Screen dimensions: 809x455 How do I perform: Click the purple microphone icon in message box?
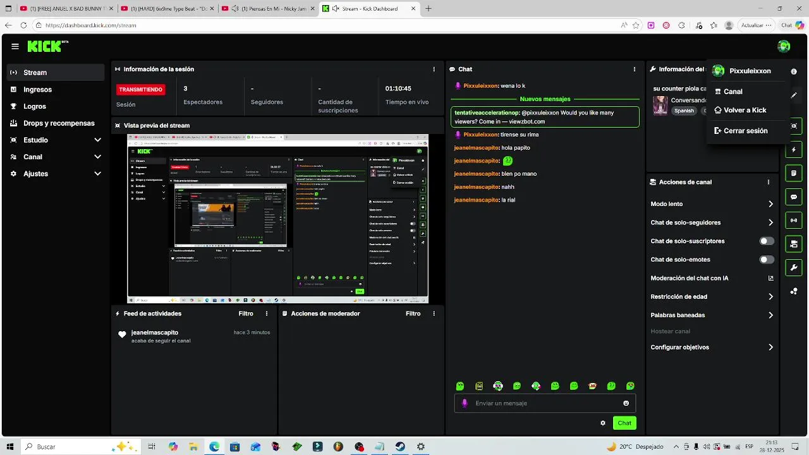[x=465, y=403]
